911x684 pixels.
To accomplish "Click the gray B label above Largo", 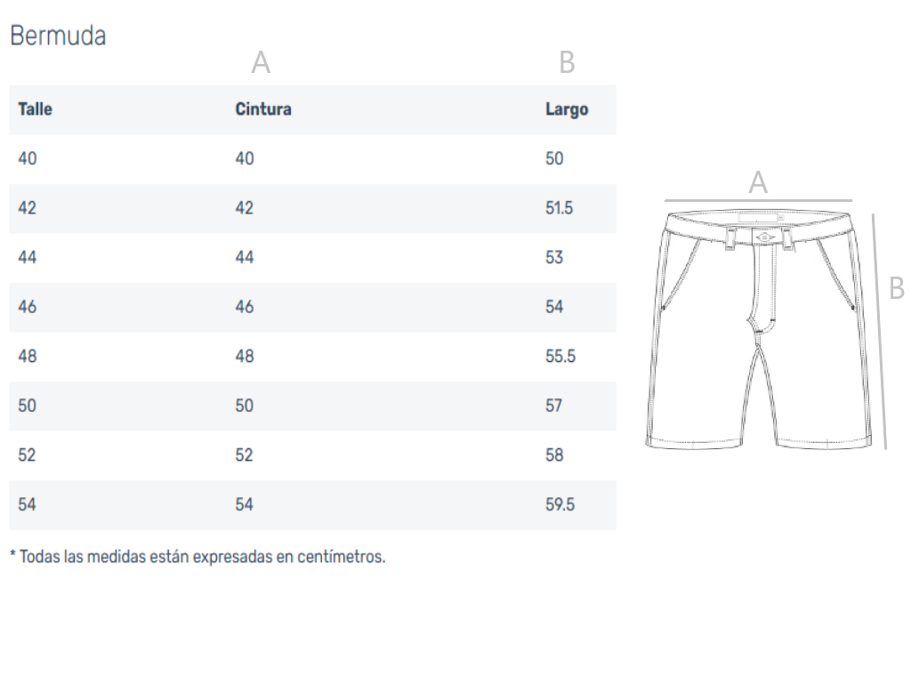I will pyautogui.click(x=567, y=62).
